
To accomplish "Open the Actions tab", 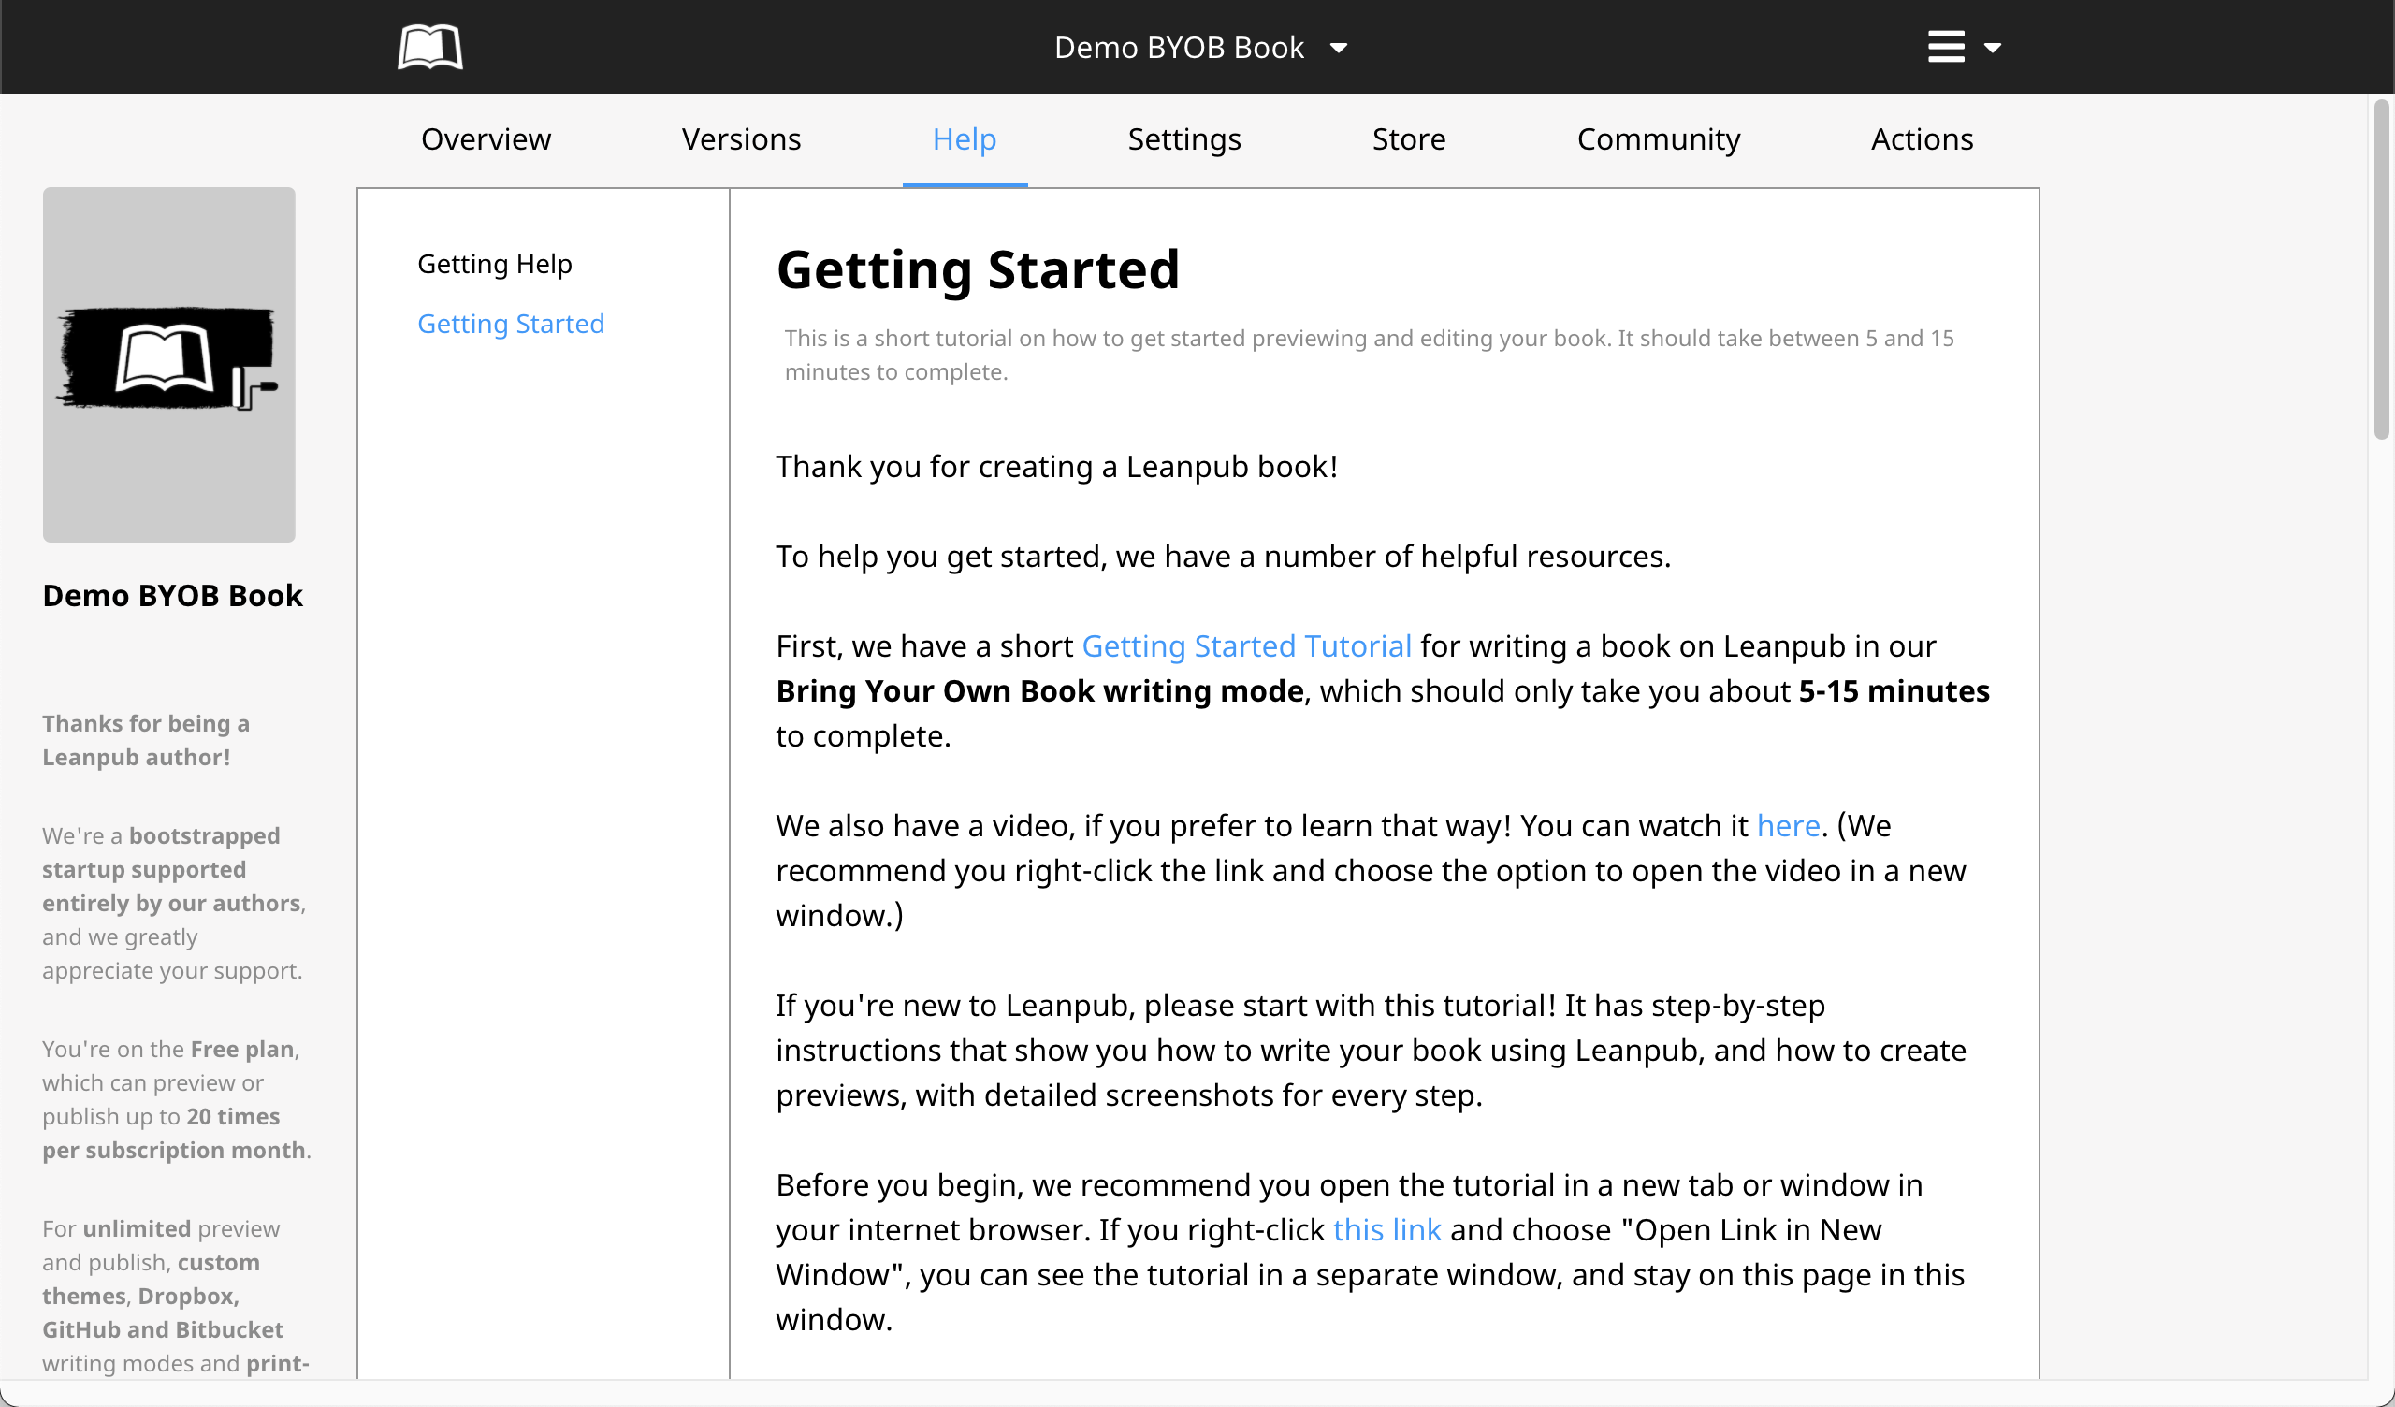I will (1921, 139).
